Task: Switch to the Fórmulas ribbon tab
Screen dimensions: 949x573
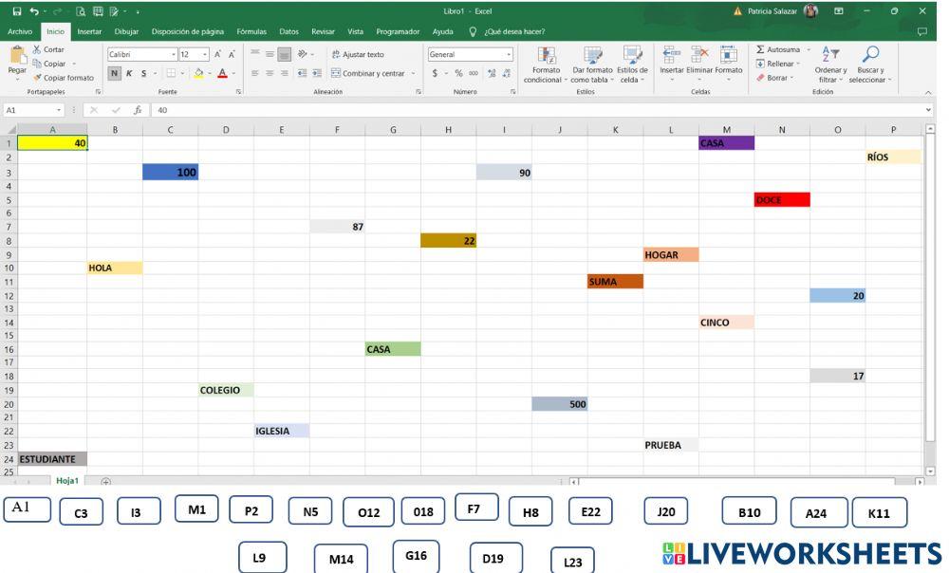Action: [251, 31]
